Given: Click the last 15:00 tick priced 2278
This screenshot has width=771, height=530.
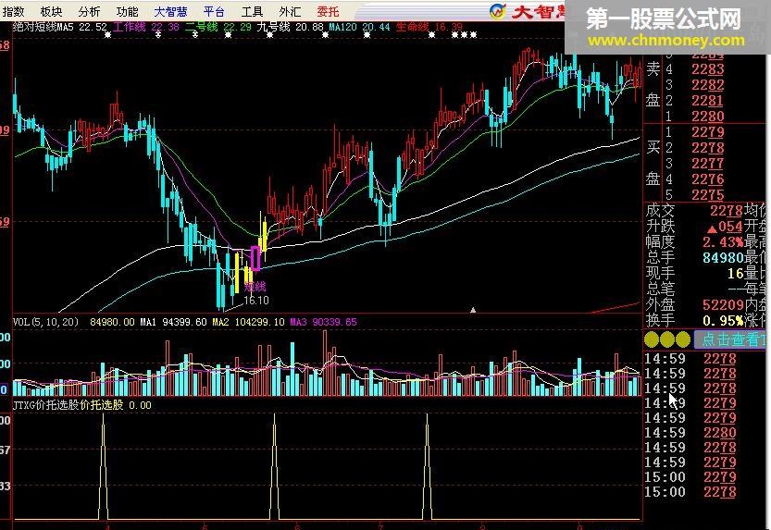Looking at the screenshot, I should click(x=690, y=492).
